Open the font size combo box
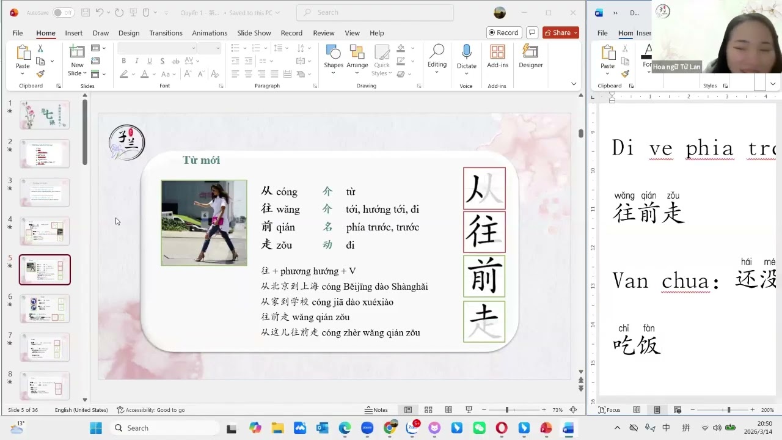This screenshot has width=782, height=440. pyautogui.click(x=209, y=48)
